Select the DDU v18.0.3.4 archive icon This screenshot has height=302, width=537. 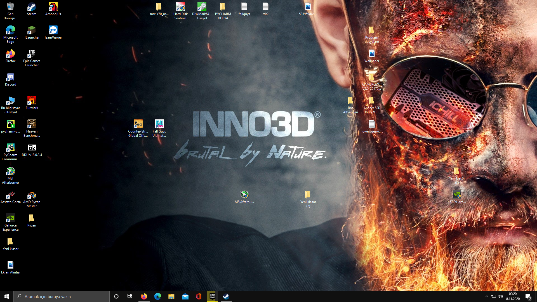[x=32, y=150]
